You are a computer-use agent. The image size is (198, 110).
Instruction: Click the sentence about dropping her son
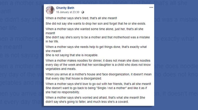pos(96,23)
